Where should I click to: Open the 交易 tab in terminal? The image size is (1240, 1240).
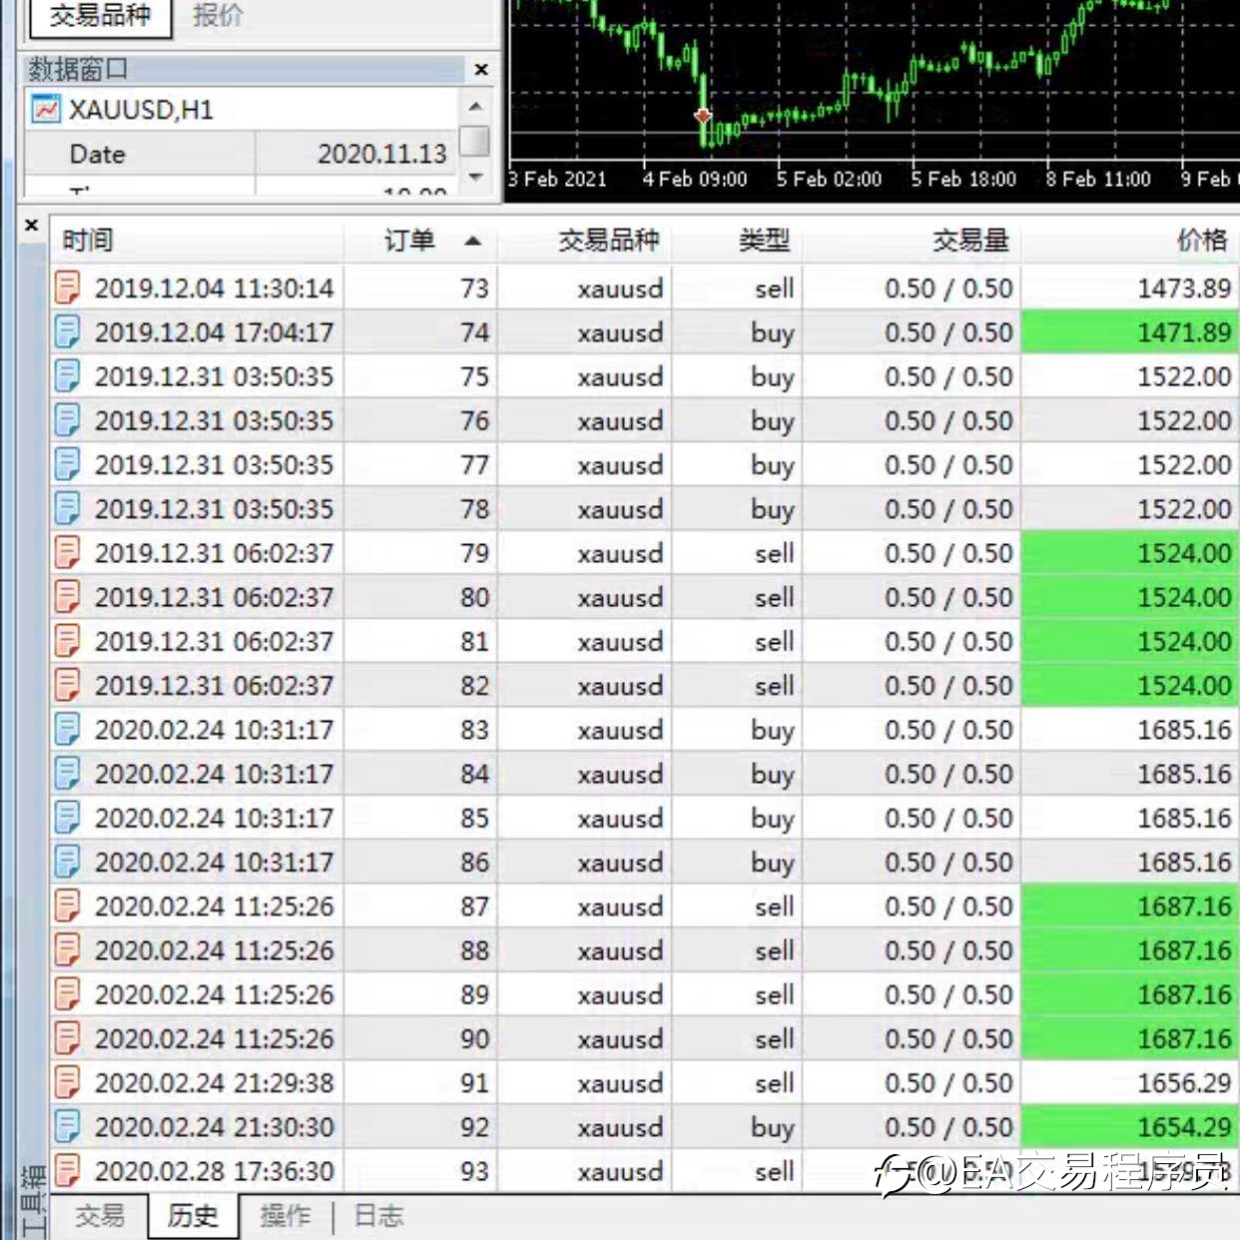coord(100,1215)
